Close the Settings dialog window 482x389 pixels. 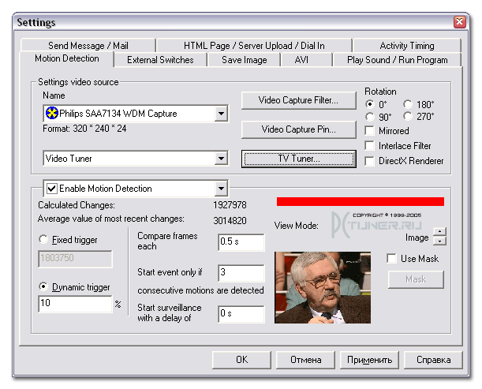tap(459, 21)
